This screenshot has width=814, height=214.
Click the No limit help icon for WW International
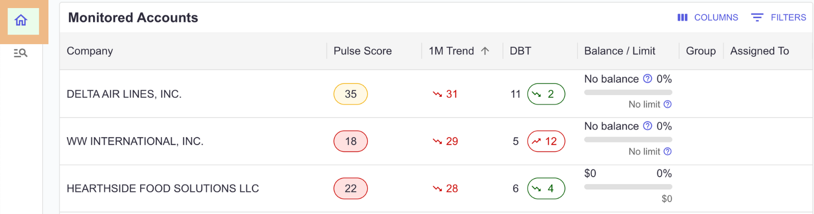pyautogui.click(x=668, y=152)
